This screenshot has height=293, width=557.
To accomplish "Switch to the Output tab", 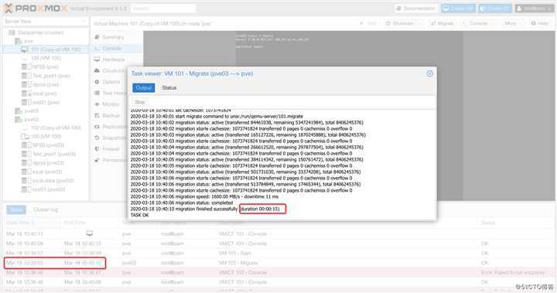I will point(144,87).
